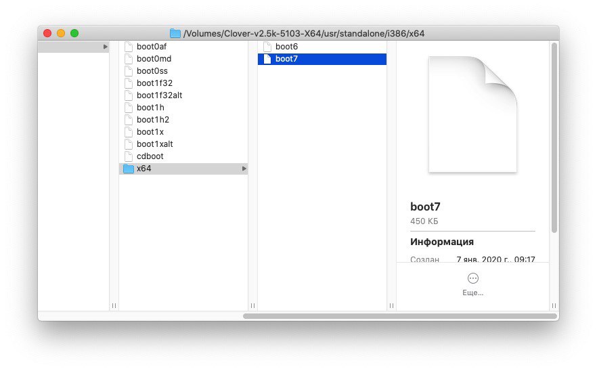Click the large boot7 preview thumbnail

click(x=472, y=114)
